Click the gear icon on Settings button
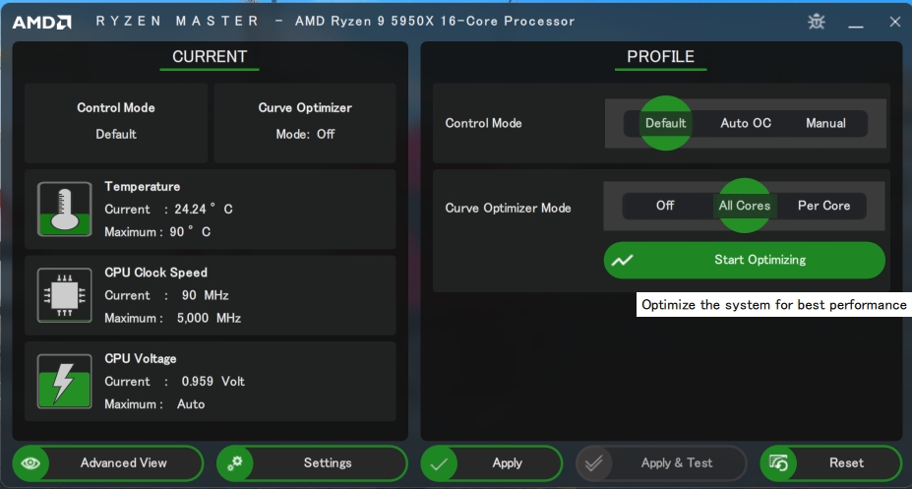This screenshot has height=489, width=912. pyautogui.click(x=236, y=463)
